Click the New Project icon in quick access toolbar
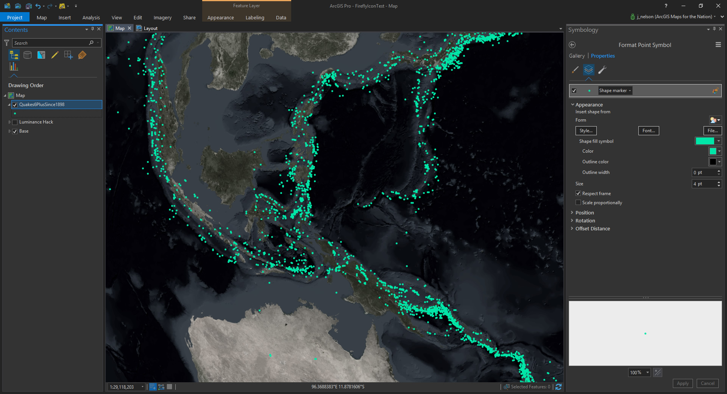 click(x=7, y=6)
